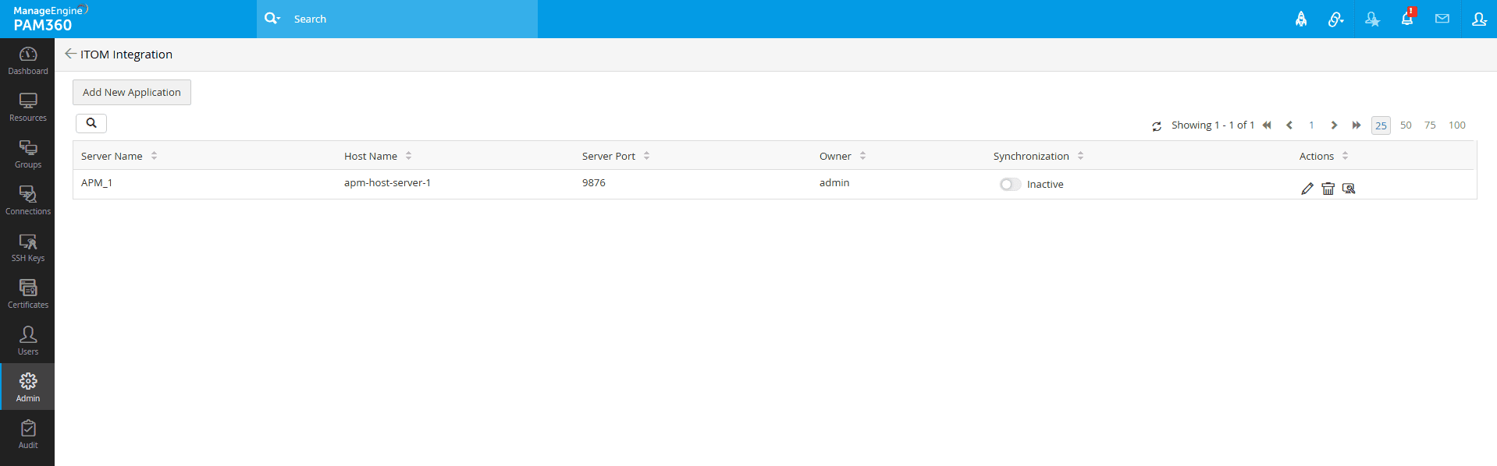Delete the APM_1 application entry
This screenshot has width=1497, height=466.
click(1328, 189)
